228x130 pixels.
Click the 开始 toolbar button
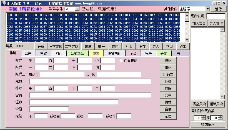[x=41, y=46]
